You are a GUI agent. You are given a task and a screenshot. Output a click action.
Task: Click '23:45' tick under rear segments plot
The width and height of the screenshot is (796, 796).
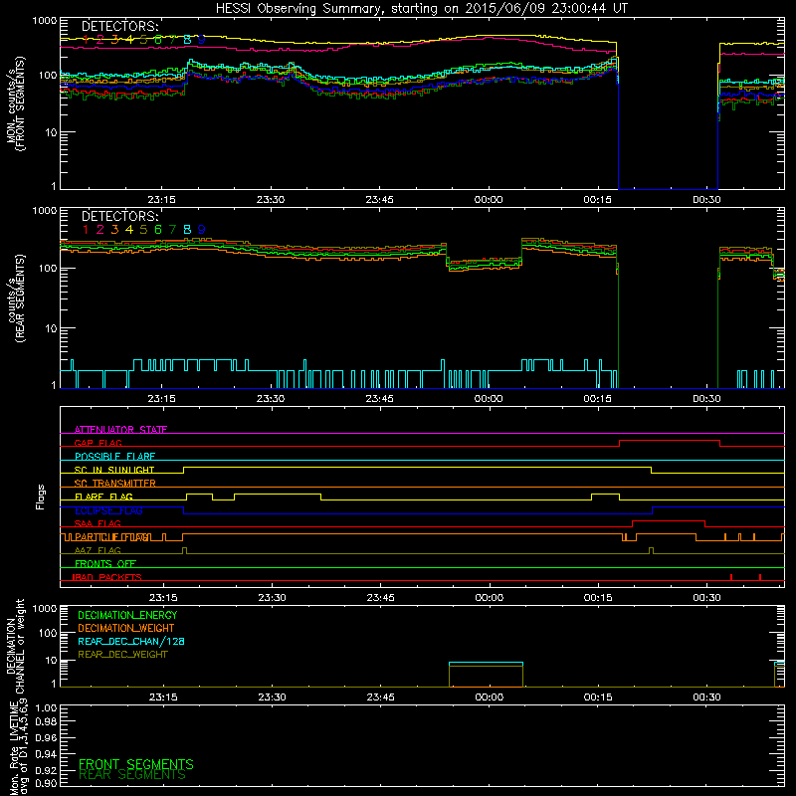[x=380, y=399]
